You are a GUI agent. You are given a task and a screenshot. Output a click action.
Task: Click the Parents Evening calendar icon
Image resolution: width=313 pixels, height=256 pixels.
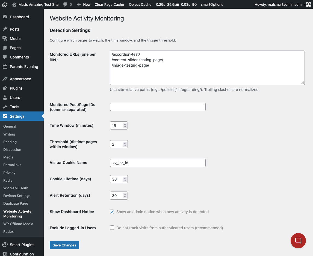[x=5, y=67]
